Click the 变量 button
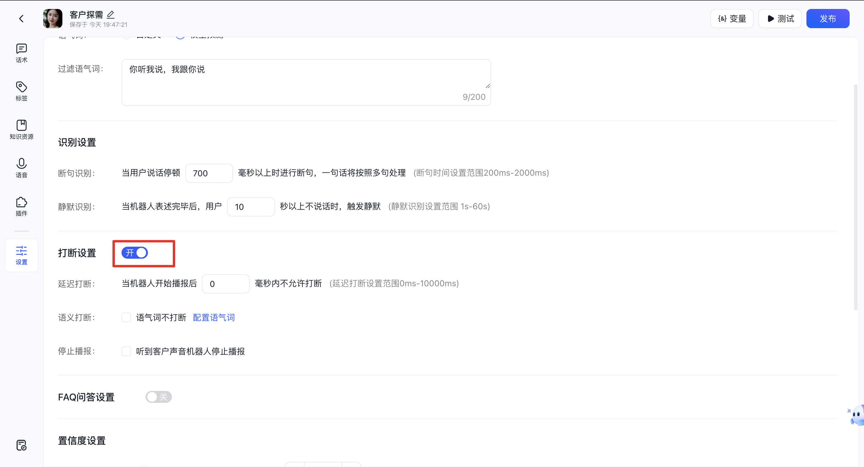864x467 pixels. [x=732, y=18]
